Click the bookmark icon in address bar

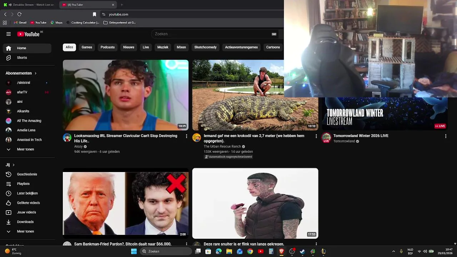point(94,14)
